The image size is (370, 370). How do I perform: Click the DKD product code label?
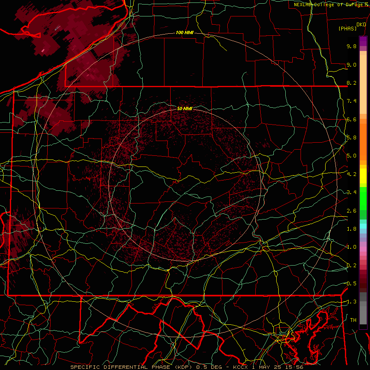pyautogui.click(x=361, y=24)
